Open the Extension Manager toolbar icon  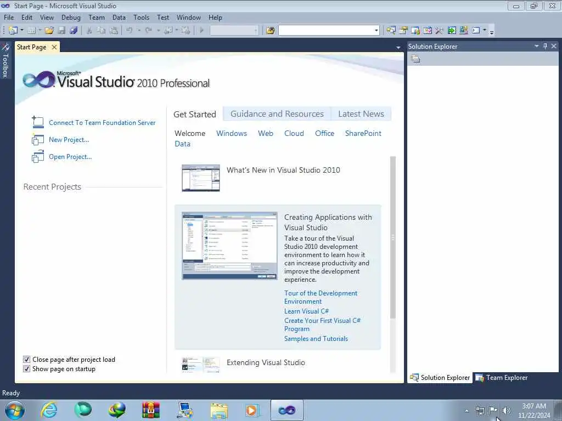tap(463, 31)
